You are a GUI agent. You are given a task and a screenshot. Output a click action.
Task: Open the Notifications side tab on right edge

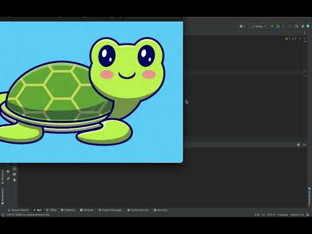coord(309,196)
